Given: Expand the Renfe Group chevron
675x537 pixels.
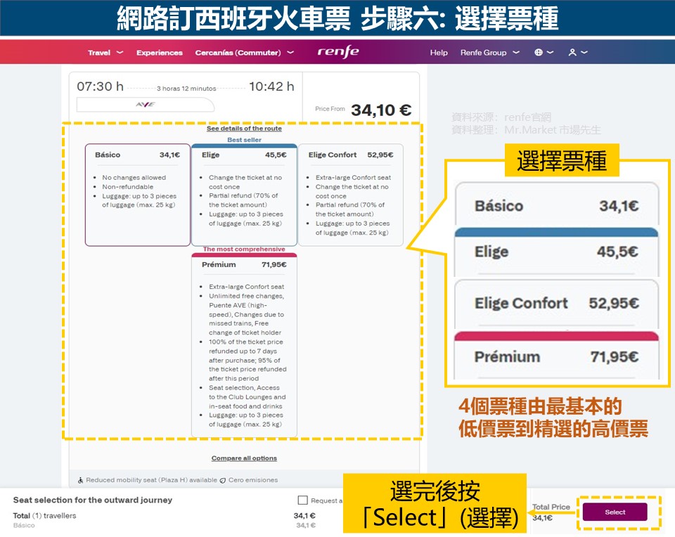Looking at the screenshot, I should point(516,53).
